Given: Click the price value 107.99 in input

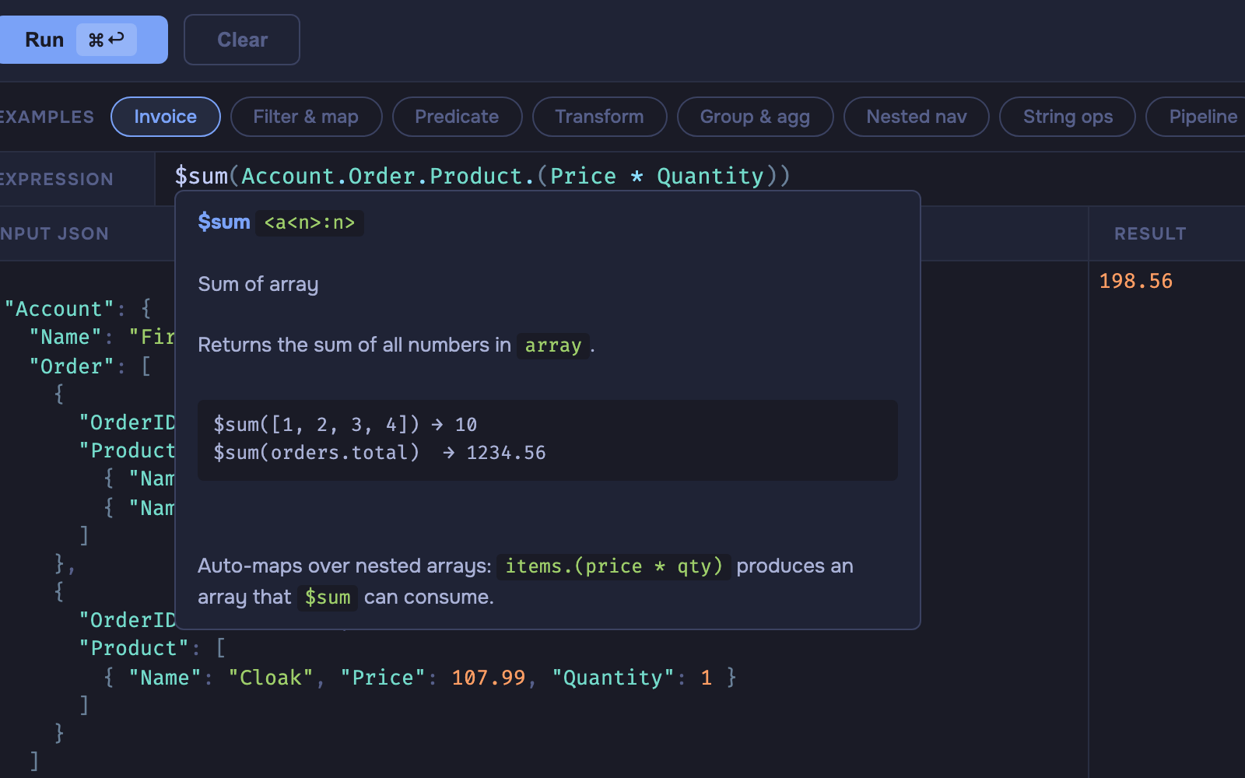Looking at the screenshot, I should pyautogui.click(x=488, y=678).
